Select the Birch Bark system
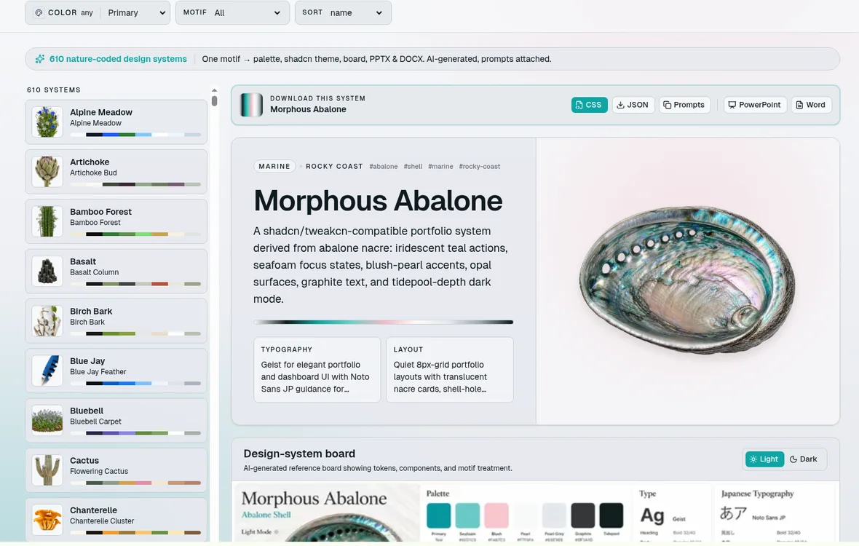The width and height of the screenshot is (859, 546). point(116,321)
